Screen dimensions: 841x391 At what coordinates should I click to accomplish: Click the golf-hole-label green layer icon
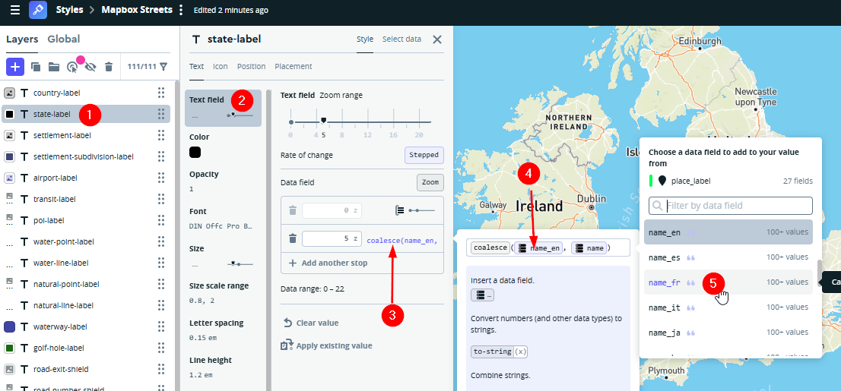pos(9,348)
